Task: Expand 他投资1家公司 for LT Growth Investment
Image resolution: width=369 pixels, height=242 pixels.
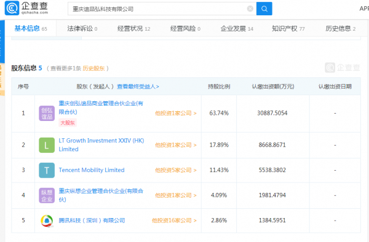Action: 175,145
